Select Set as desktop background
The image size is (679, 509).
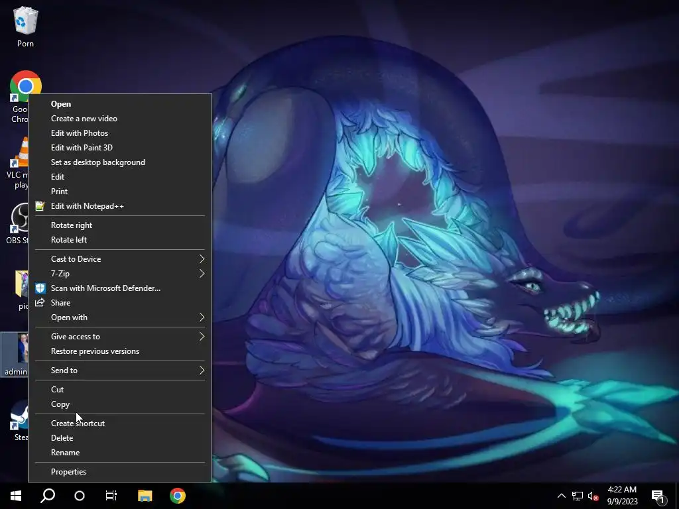coord(120,162)
